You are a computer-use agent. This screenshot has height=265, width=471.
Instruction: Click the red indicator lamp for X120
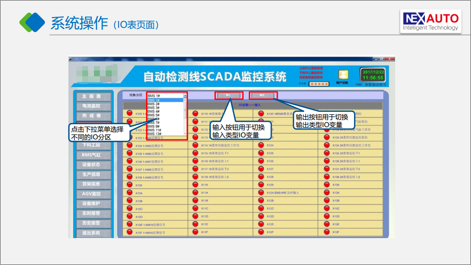click(x=261, y=113)
